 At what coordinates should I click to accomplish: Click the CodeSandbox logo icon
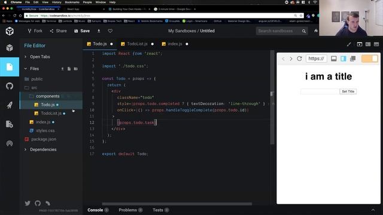[10, 31]
